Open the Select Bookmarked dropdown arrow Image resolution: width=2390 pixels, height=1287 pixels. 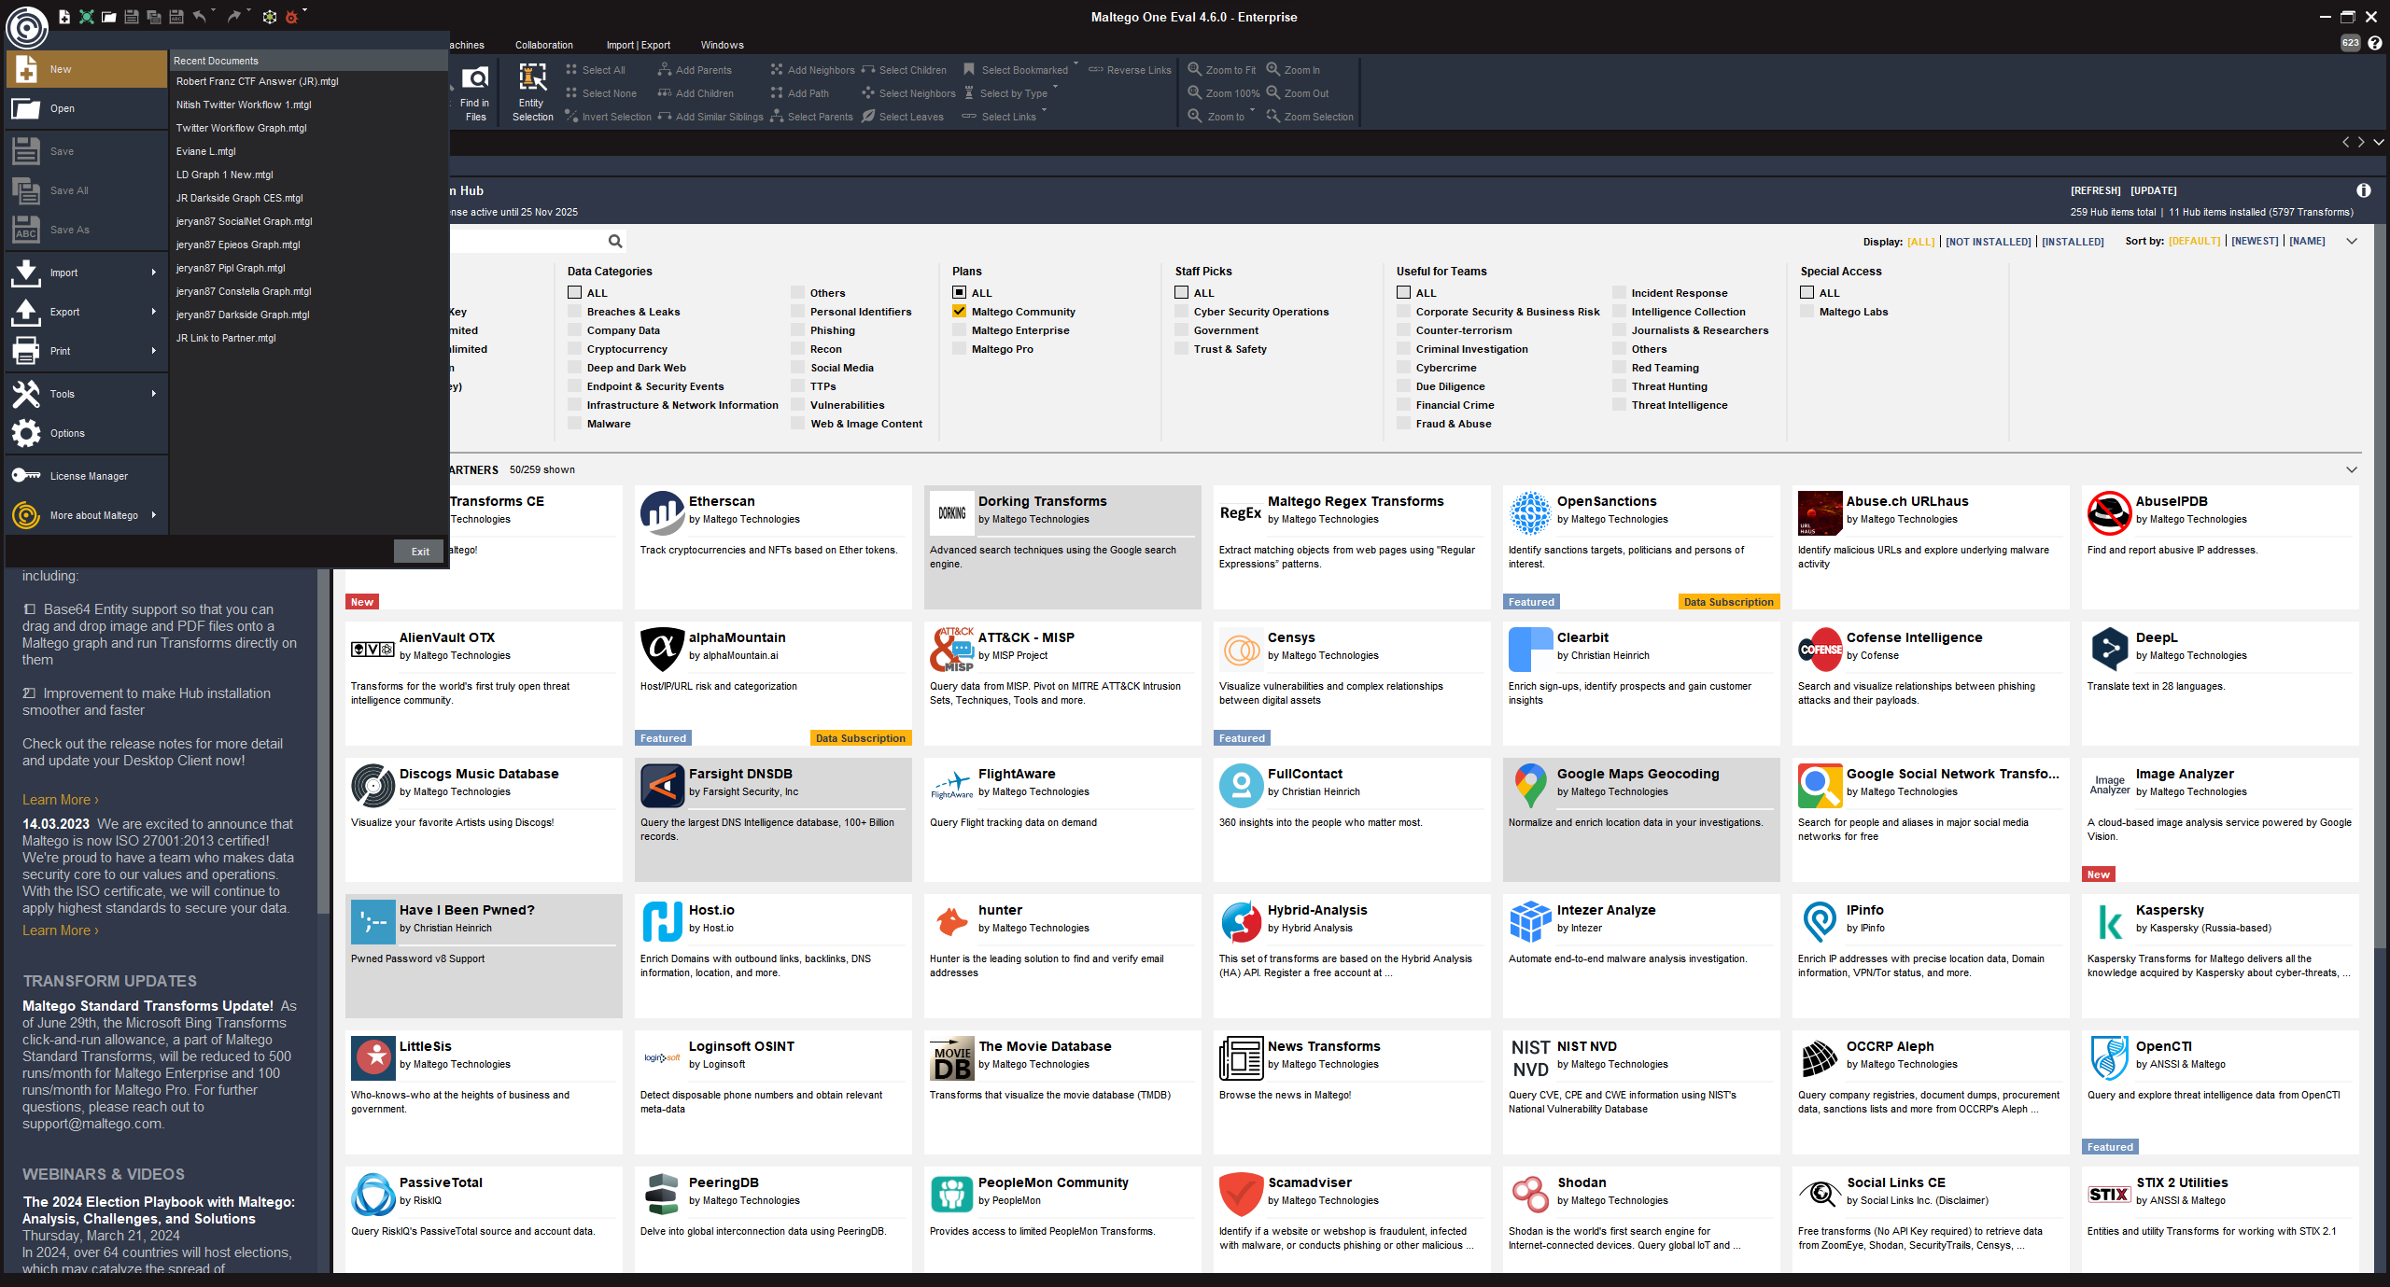click(x=1075, y=63)
